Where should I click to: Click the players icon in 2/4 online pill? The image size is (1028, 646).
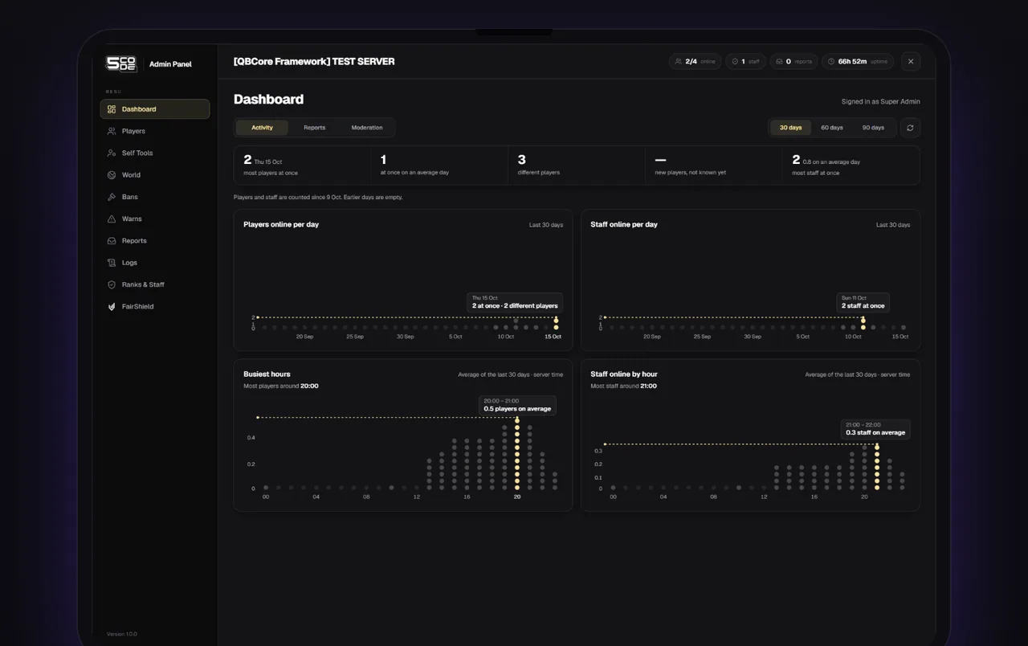coord(679,61)
